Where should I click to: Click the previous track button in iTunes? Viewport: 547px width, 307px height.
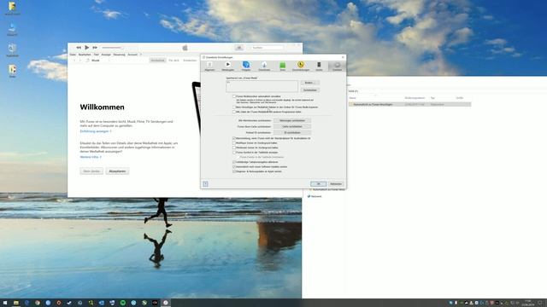pyautogui.click(x=79, y=48)
